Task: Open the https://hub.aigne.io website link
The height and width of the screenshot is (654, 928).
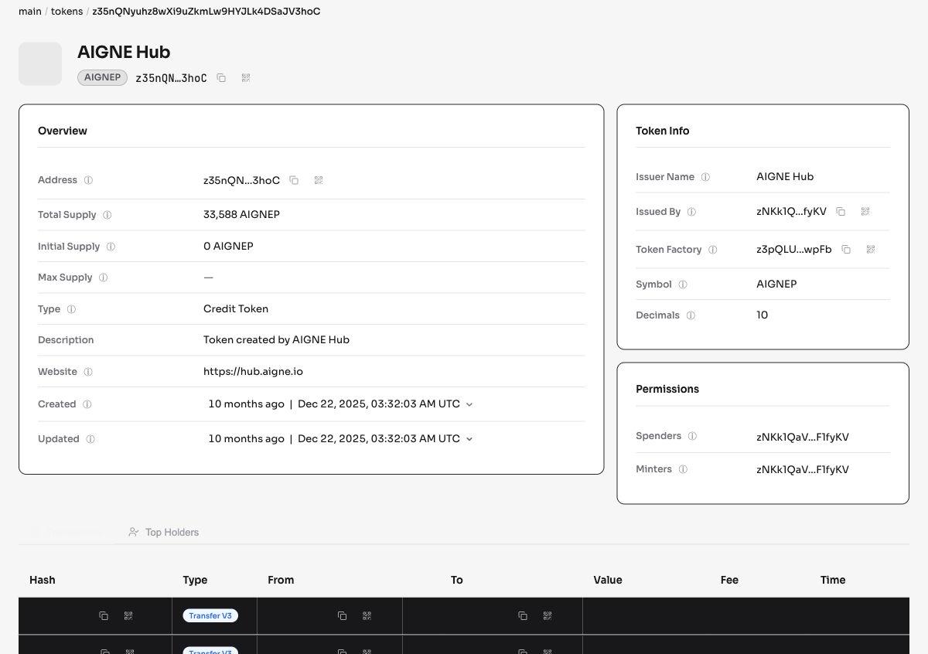Action: [253, 372]
